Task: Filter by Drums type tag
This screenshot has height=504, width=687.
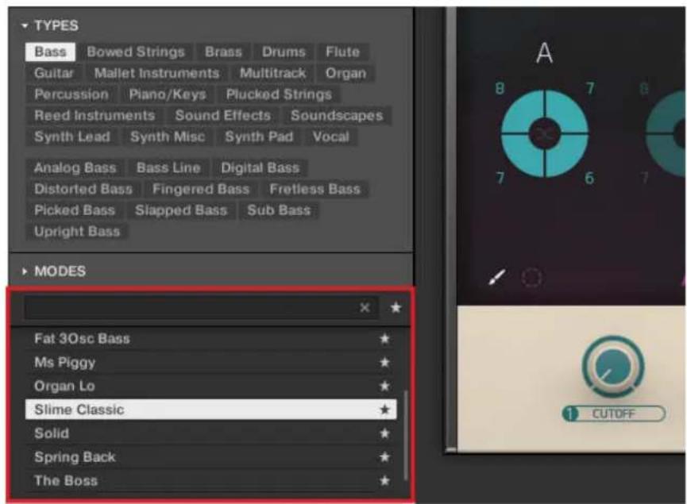Action: click(x=284, y=52)
